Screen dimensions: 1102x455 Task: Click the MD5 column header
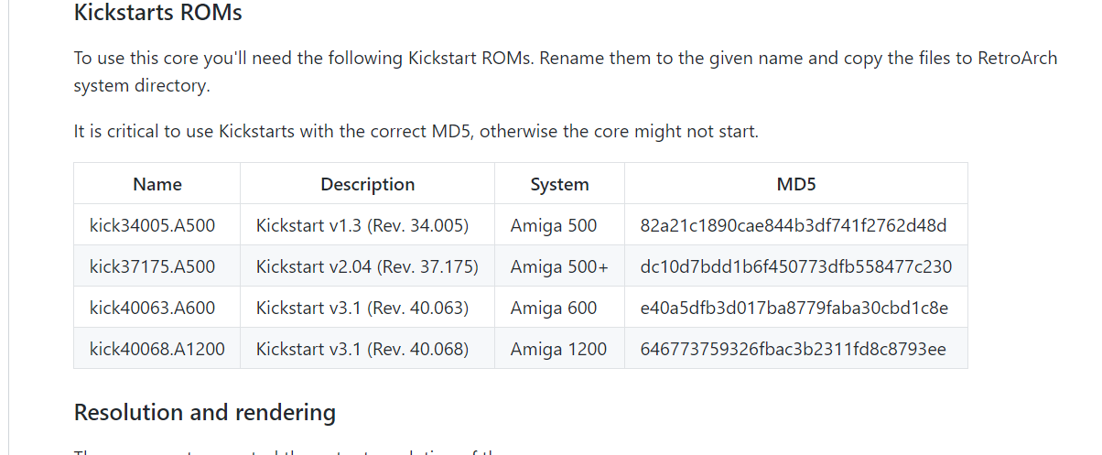click(x=796, y=184)
